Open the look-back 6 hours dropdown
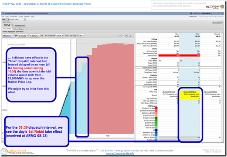Viewport: 227px width, 157px height. (x=23, y=36)
